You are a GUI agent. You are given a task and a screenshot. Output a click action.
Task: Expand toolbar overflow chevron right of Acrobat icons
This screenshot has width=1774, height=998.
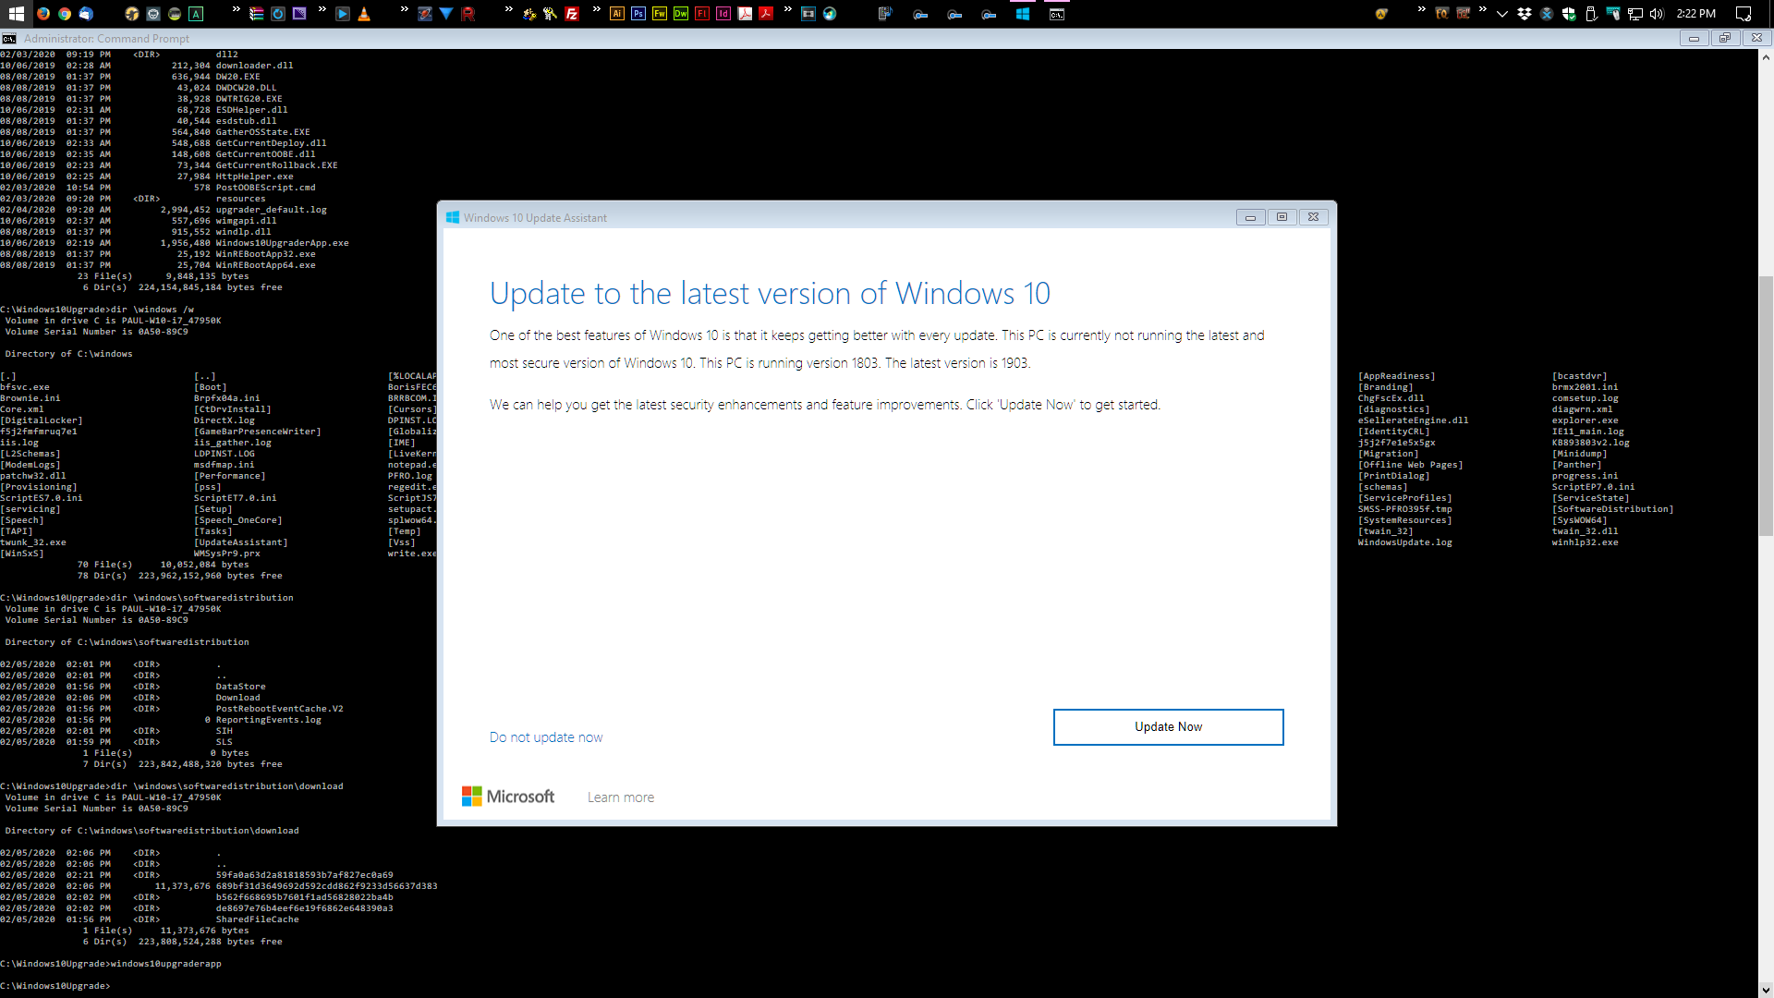pyautogui.click(x=787, y=9)
